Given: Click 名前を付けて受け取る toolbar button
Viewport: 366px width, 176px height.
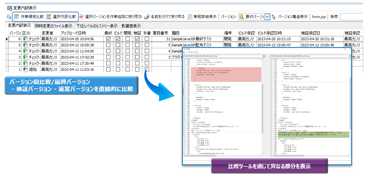Looking at the screenshot, I should 164,17.
